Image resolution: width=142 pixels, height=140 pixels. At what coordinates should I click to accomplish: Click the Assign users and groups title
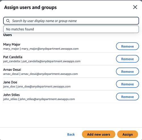coord(30,7)
